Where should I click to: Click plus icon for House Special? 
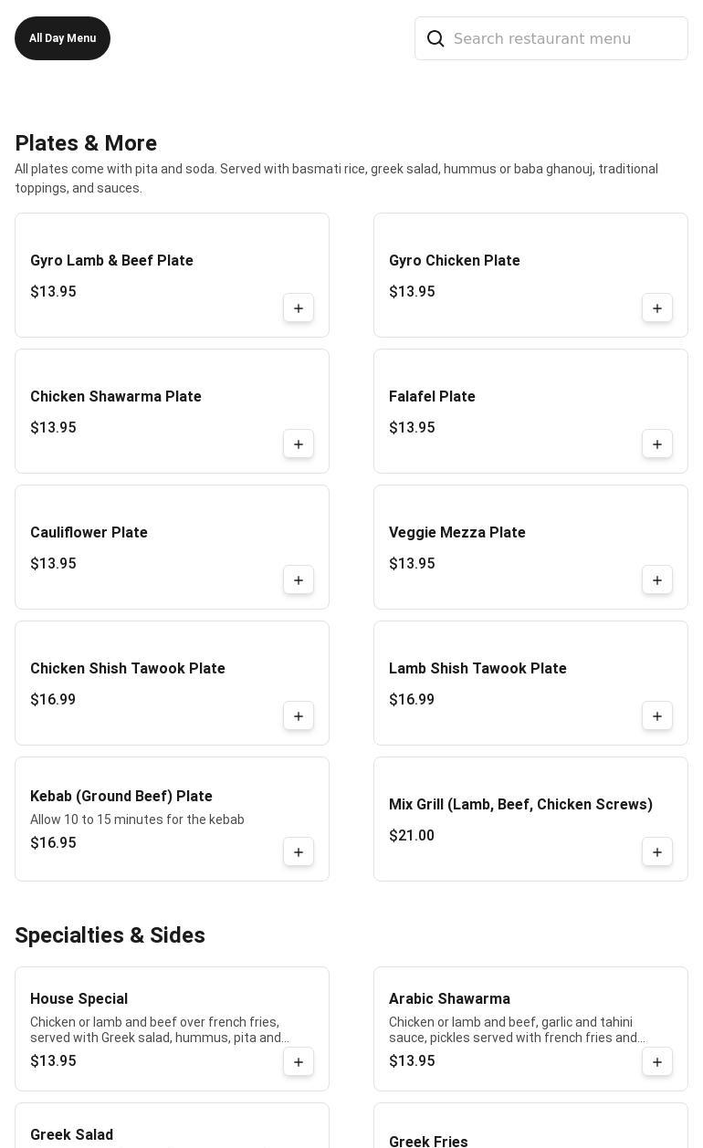pyautogui.click(x=299, y=1062)
